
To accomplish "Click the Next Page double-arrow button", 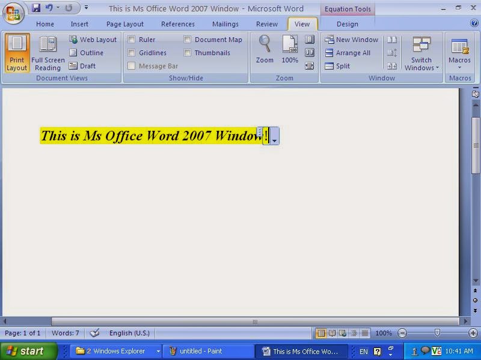I will coord(475,310).
